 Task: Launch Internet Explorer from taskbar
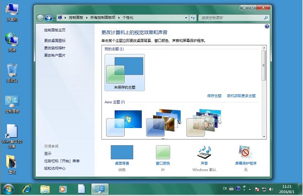pyautogui.click(x=27, y=189)
